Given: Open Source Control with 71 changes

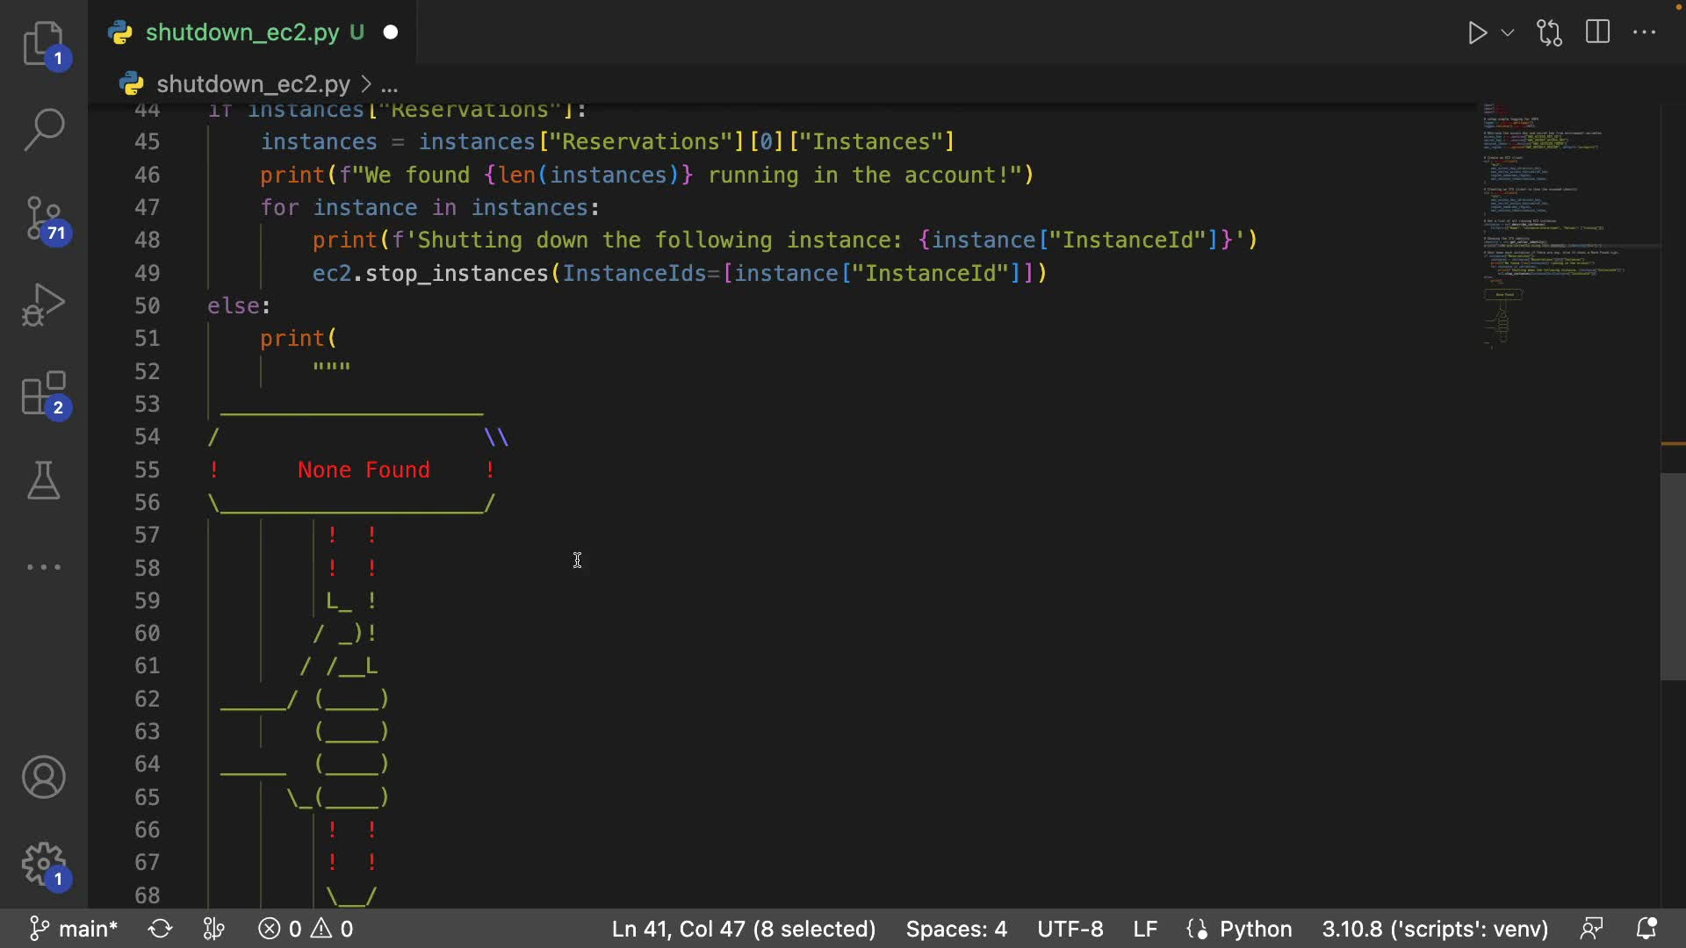Looking at the screenshot, I should coord(43,218).
